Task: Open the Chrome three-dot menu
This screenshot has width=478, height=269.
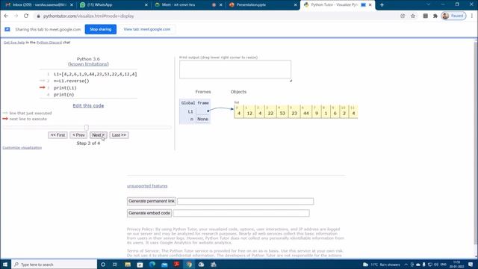Action: pos(472,16)
